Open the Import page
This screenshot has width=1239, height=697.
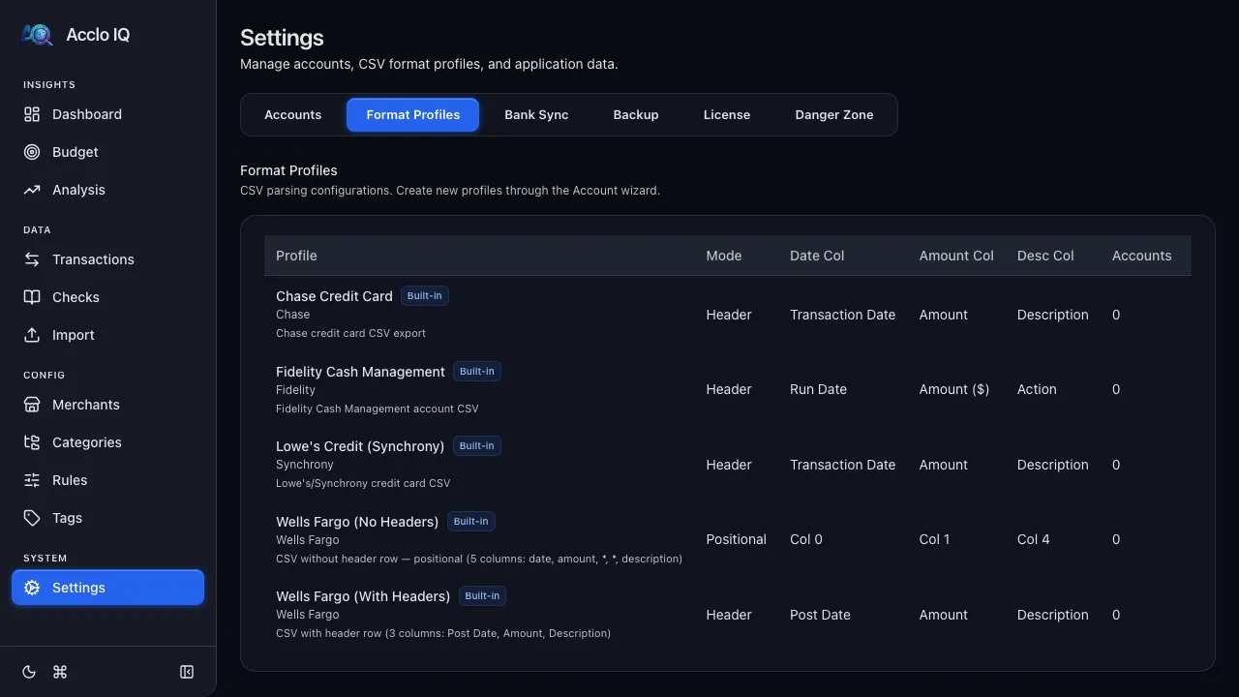[107, 335]
